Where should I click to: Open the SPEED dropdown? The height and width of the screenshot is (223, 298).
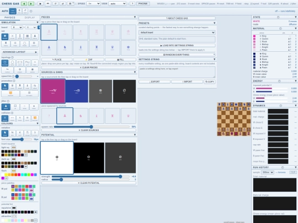pos(93,4)
